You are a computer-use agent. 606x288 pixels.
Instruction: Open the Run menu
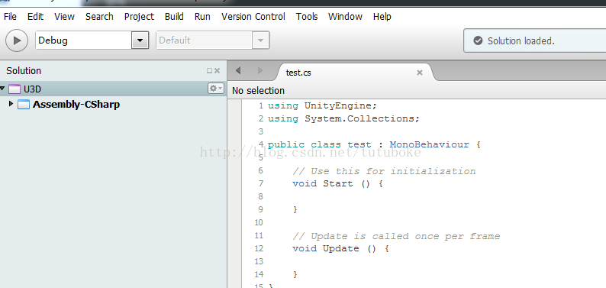click(x=202, y=17)
